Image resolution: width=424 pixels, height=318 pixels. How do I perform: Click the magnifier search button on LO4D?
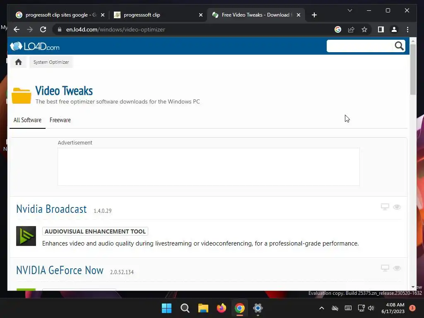(x=399, y=46)
